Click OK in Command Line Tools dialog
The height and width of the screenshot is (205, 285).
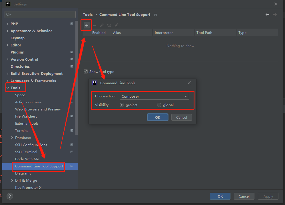[158, 117]
